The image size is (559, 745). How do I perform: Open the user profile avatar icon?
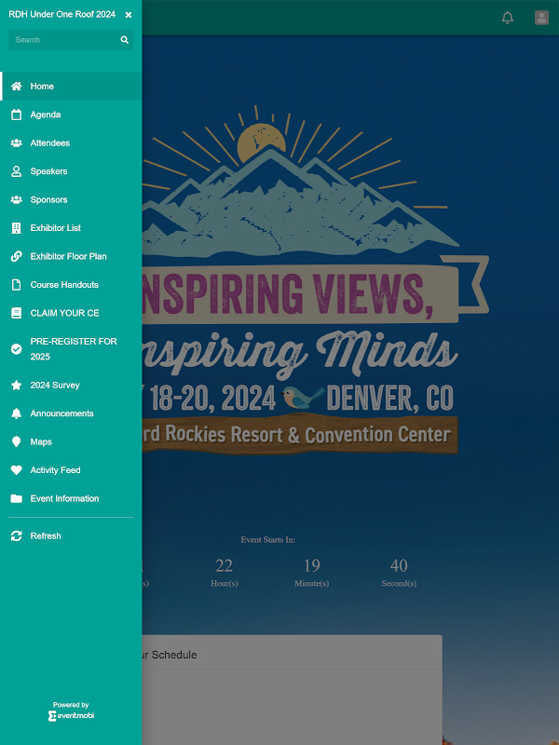(x=541, y=18)
